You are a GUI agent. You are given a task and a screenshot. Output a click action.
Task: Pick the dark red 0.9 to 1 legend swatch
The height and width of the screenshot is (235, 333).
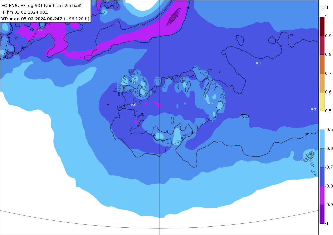[322, 27]
